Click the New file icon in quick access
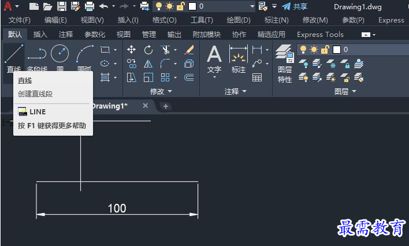 click(34, 6)
